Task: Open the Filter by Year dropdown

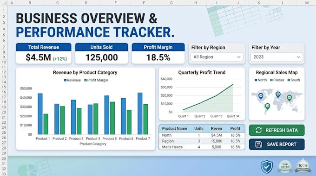Action: tap(276, 57)
